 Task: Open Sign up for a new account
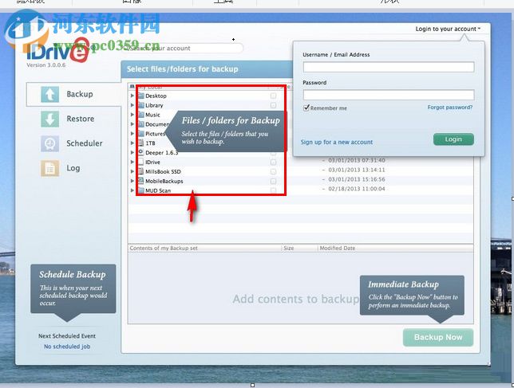[337, 142]
